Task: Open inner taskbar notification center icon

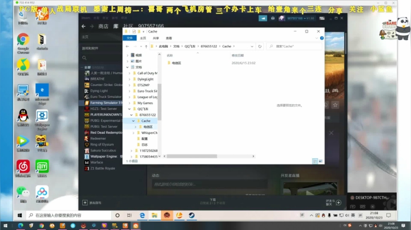Action: click(389, 215)
